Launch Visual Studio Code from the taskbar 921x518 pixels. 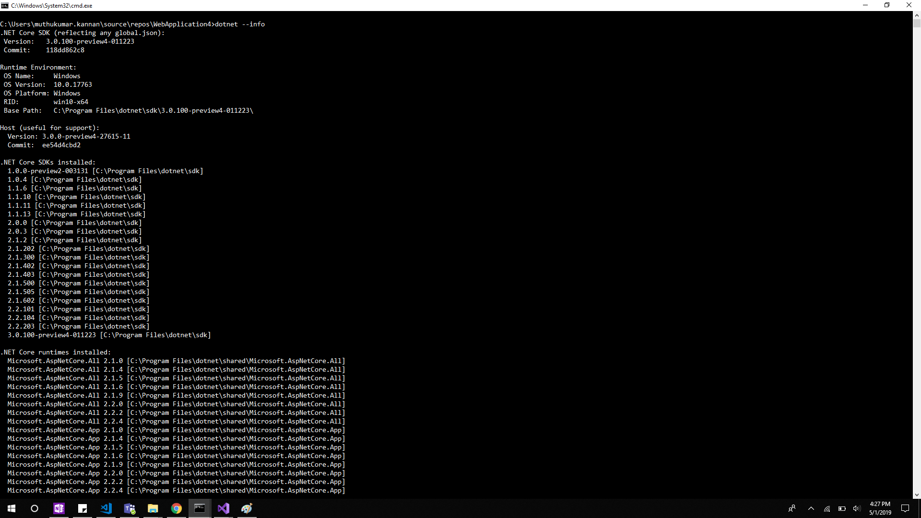(x=106, y=508)
